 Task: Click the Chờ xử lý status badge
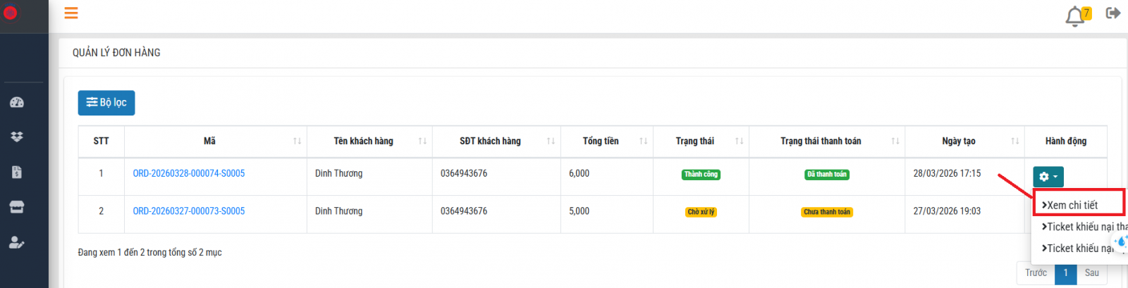pos(701,212)
